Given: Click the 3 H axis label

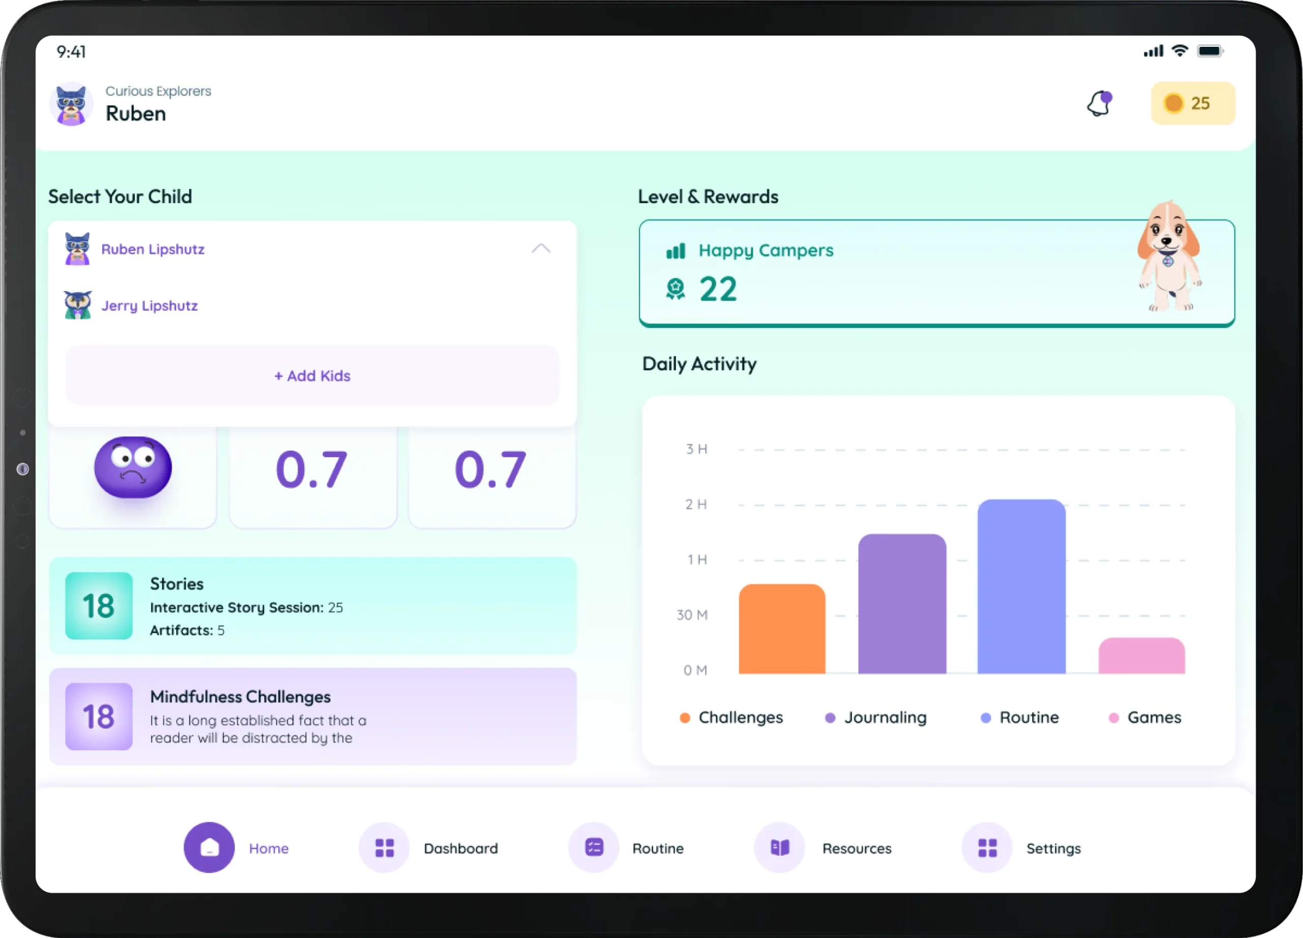Looking at the screenshot, I should click(696, 449).
